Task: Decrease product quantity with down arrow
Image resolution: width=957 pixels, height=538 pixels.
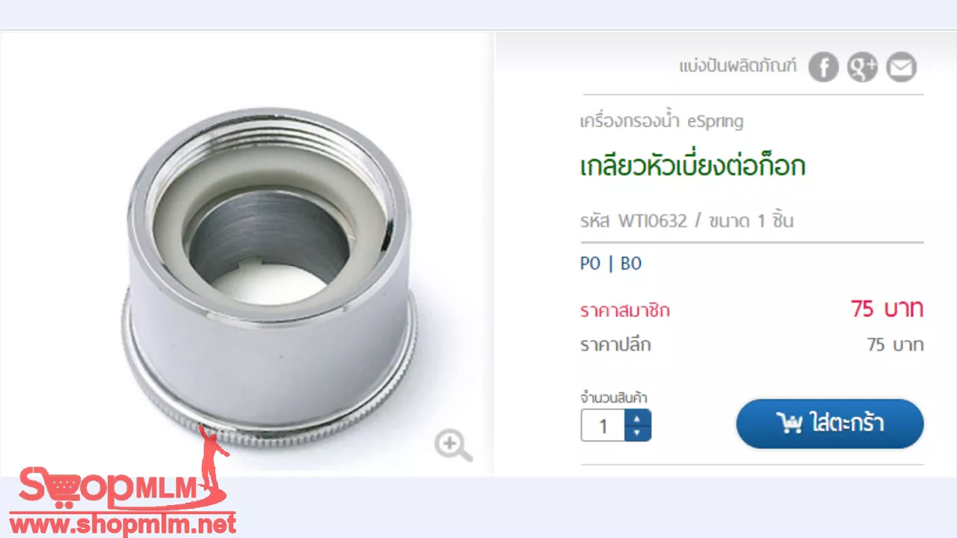Action: (x=637, y=433)
